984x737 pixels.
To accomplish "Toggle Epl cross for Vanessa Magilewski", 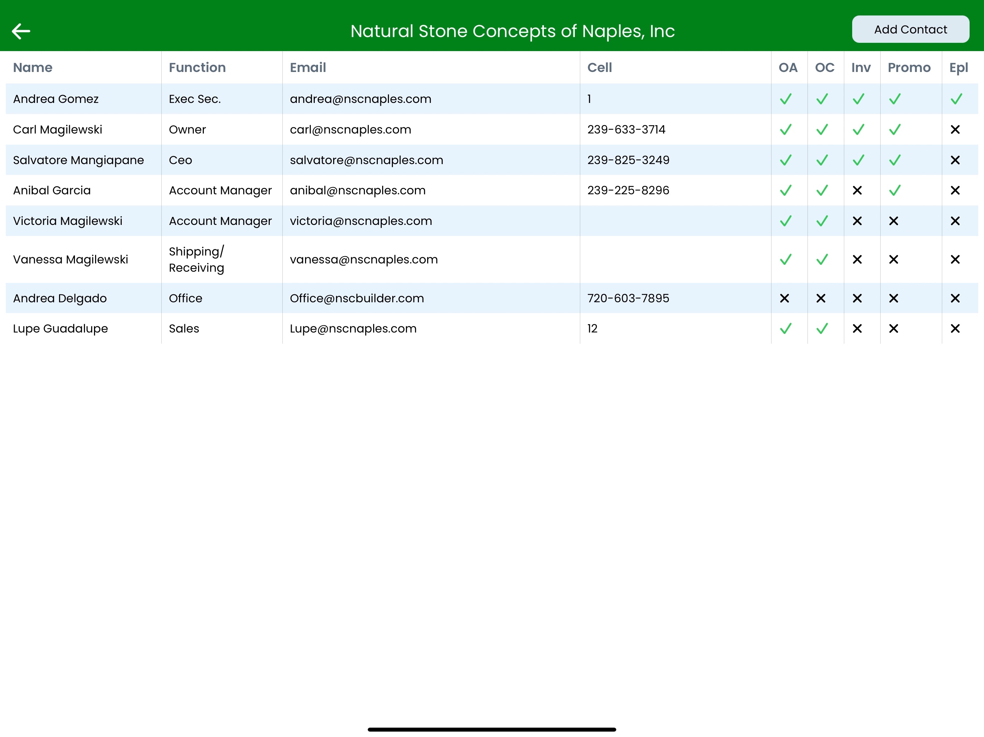I will tap(955, 259).
